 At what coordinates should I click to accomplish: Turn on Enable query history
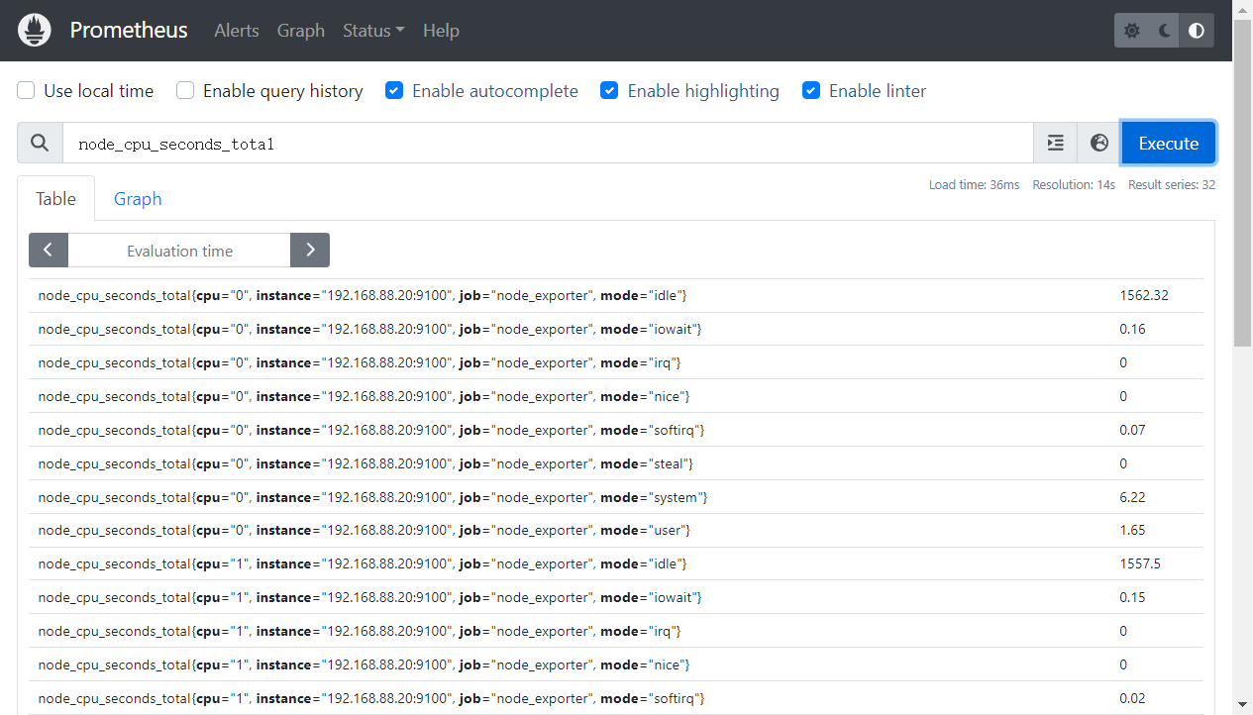185,91
